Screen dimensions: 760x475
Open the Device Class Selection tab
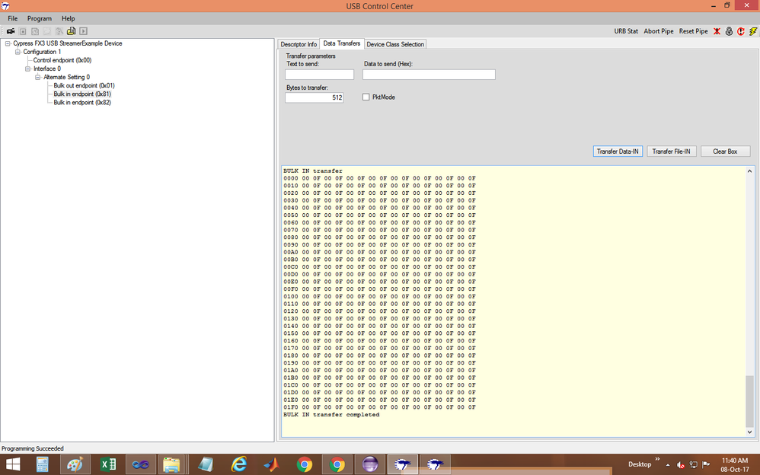coord(395,44)
